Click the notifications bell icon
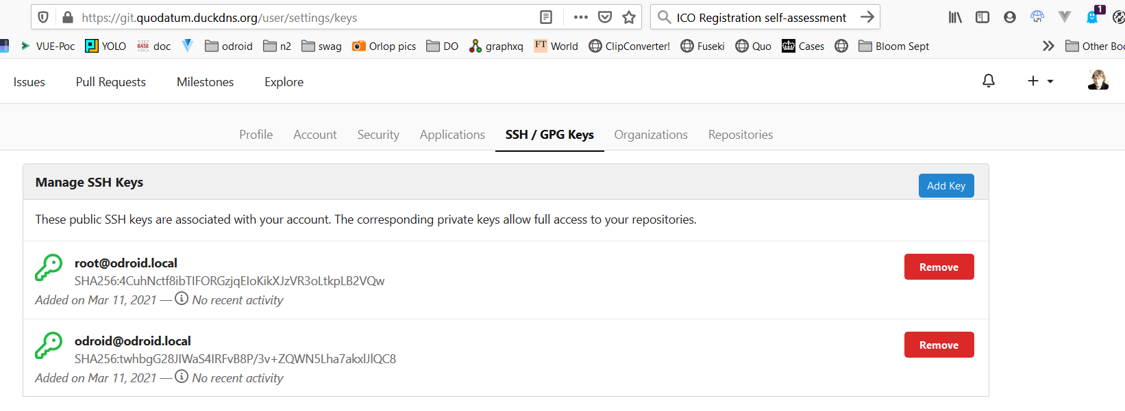 pyautogui.click(x=988, y=81)
